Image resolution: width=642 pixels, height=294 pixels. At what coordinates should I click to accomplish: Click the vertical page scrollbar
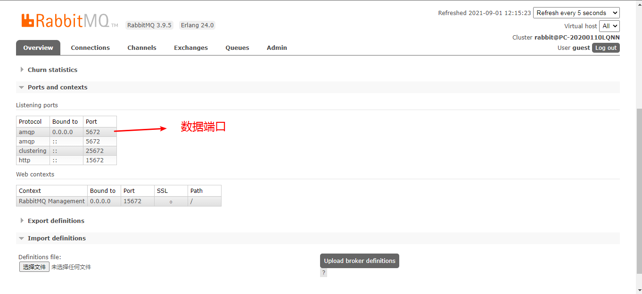[x=639, y=188]
